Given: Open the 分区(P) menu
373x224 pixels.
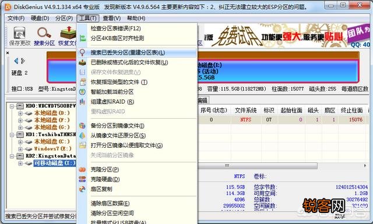Looking at the screenshot, I should [x=64, y=18].
